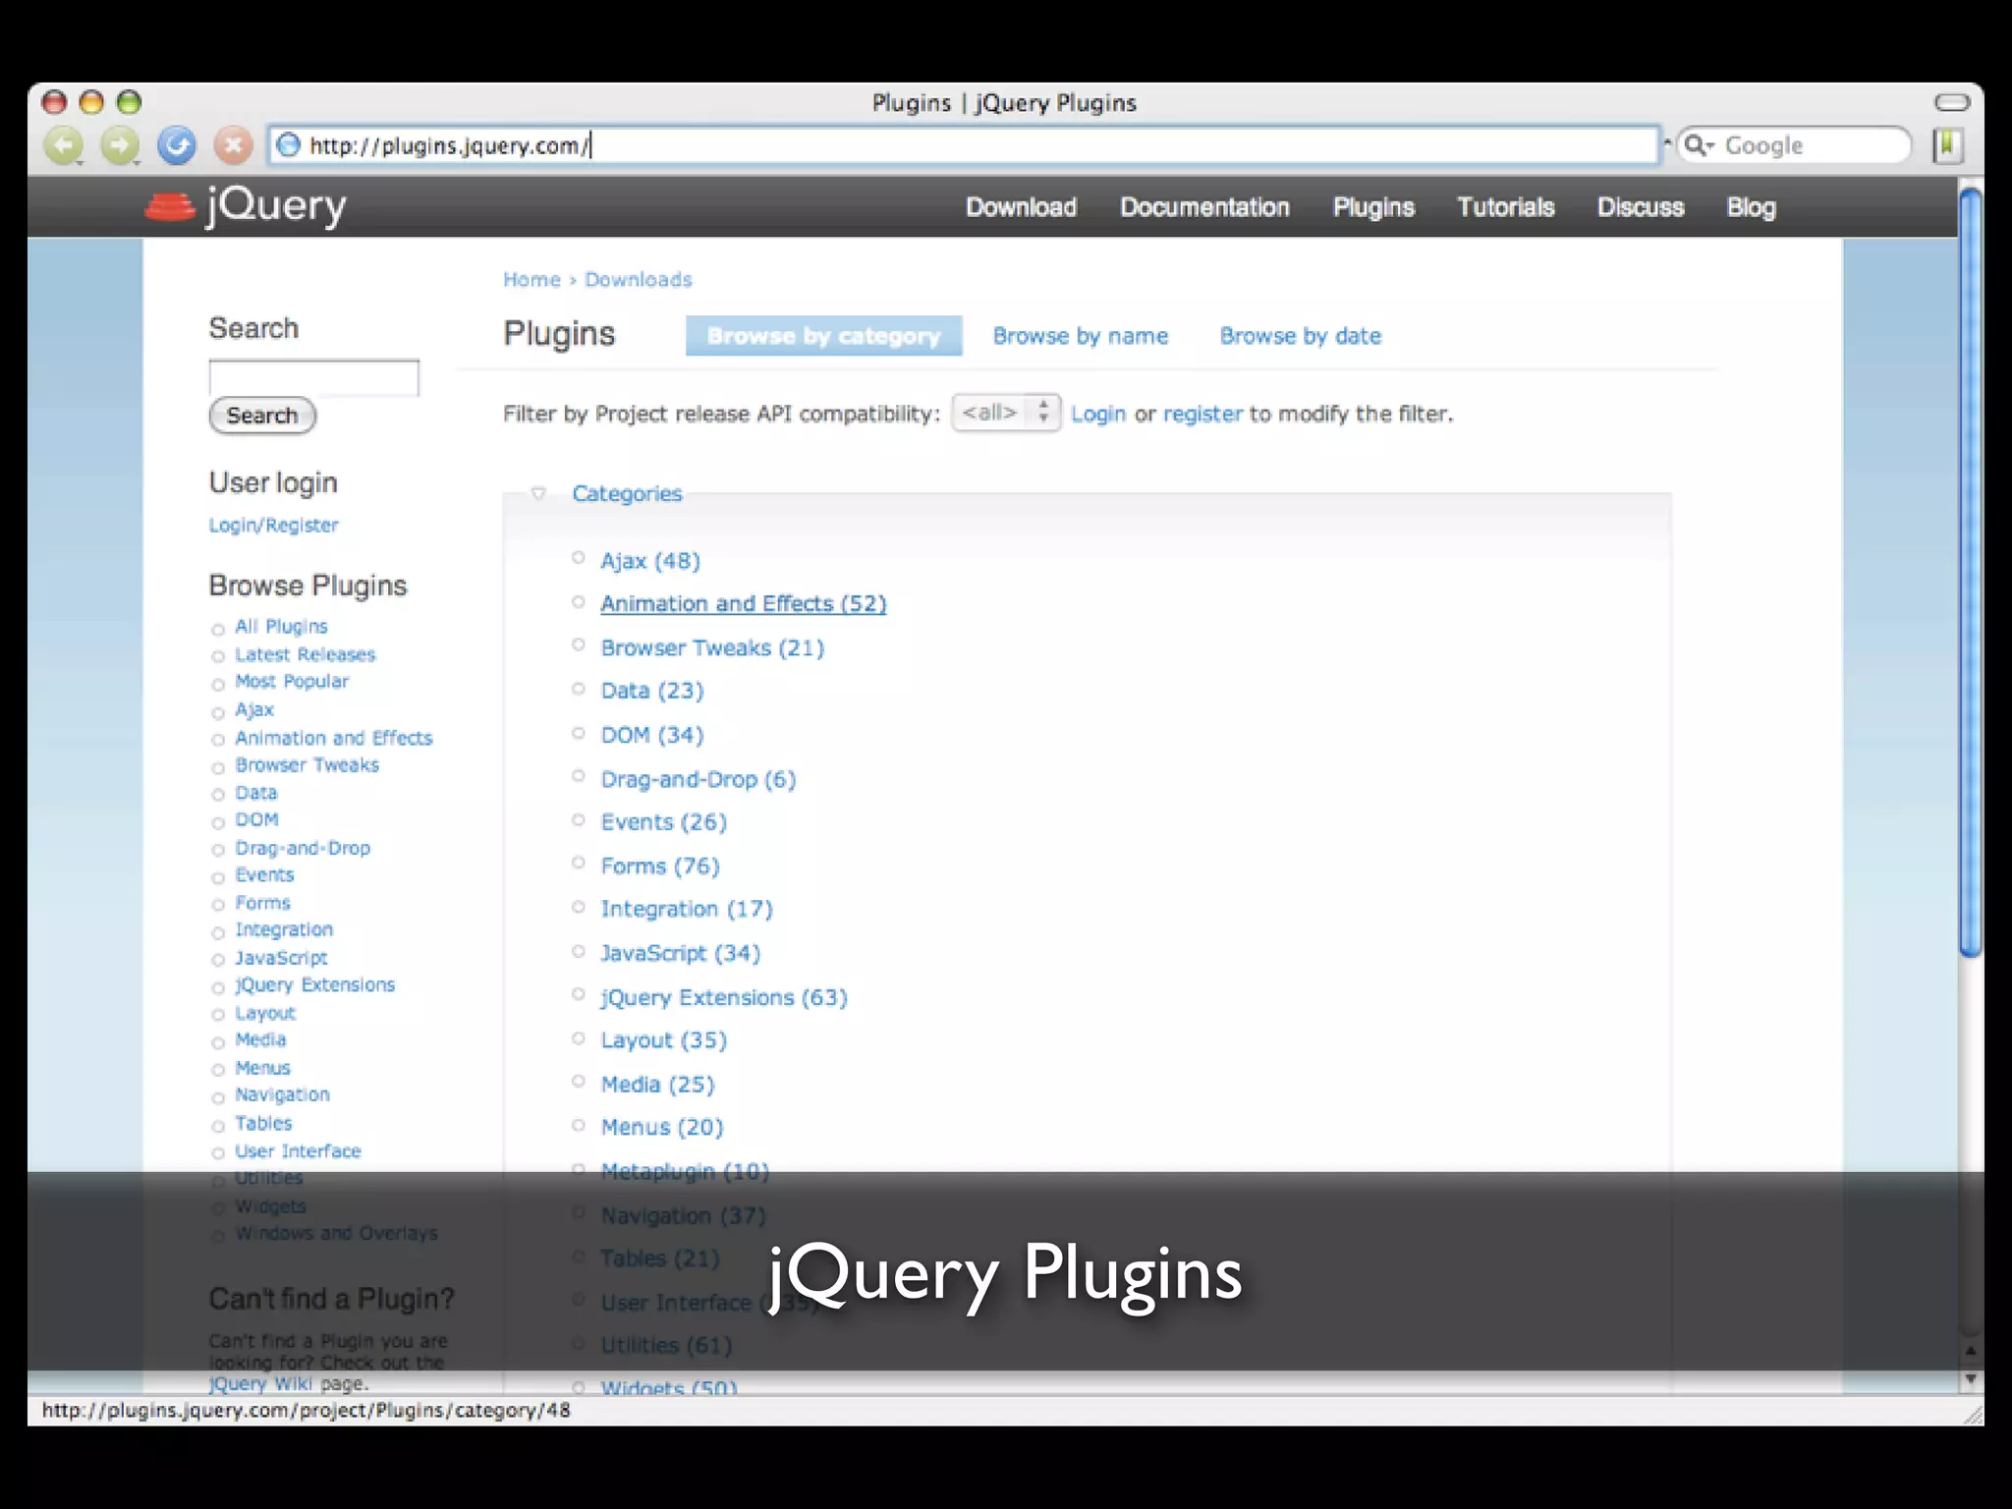Collapse the Categories disclosure triangle
2012x1509 pixels.
click(538, 493)
